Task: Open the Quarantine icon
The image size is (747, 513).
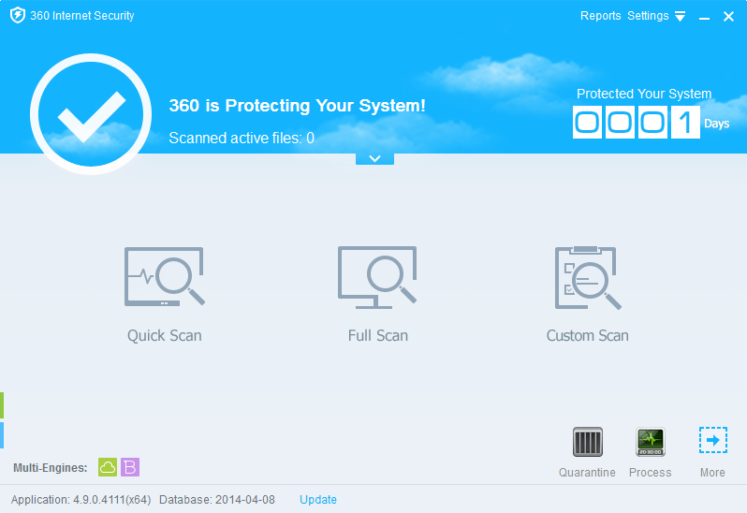Action: point(587,442)
